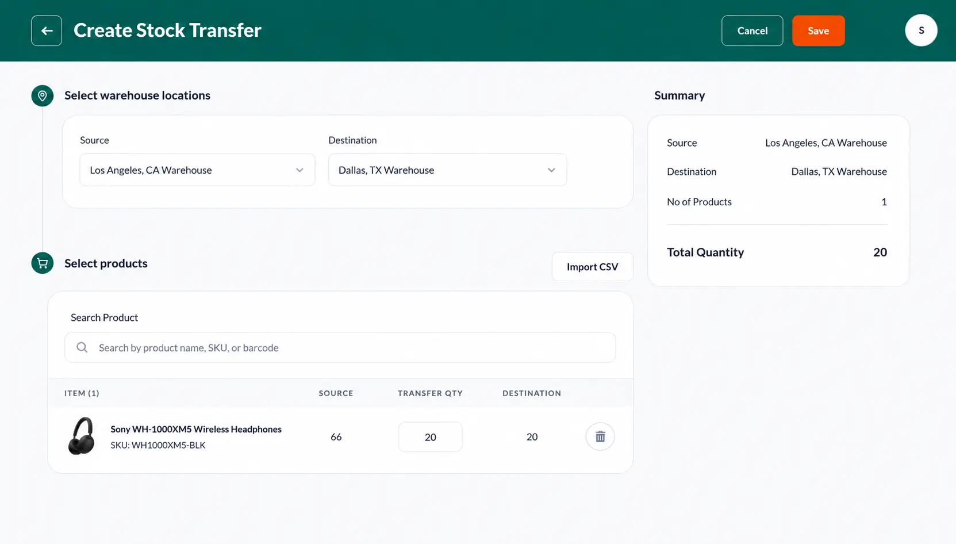Click the ITEM (1) column header
Image resolution: width=956 pixels, height=544 pixels.
82,393
